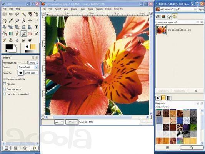Select the Blur/Sharpen droplet tool

(17, 40)
